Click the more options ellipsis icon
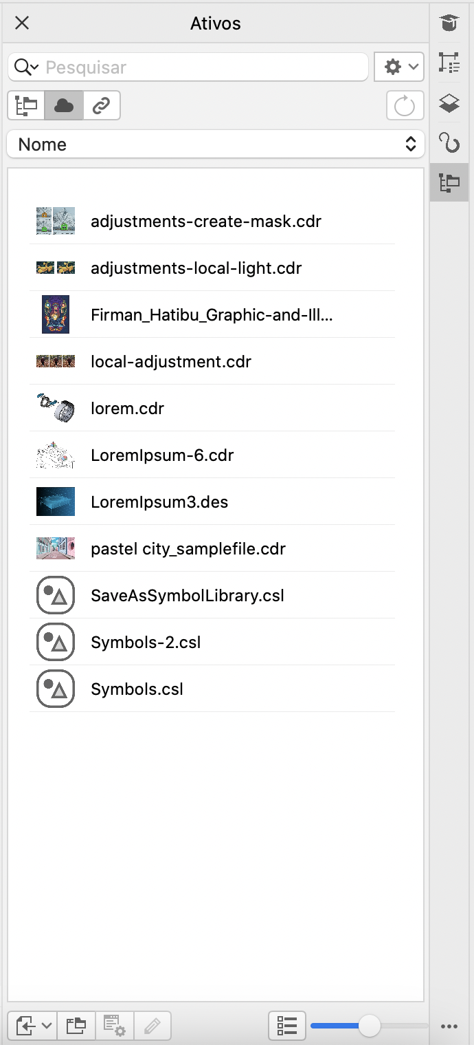474x1045 pixels. (449, 1026)
